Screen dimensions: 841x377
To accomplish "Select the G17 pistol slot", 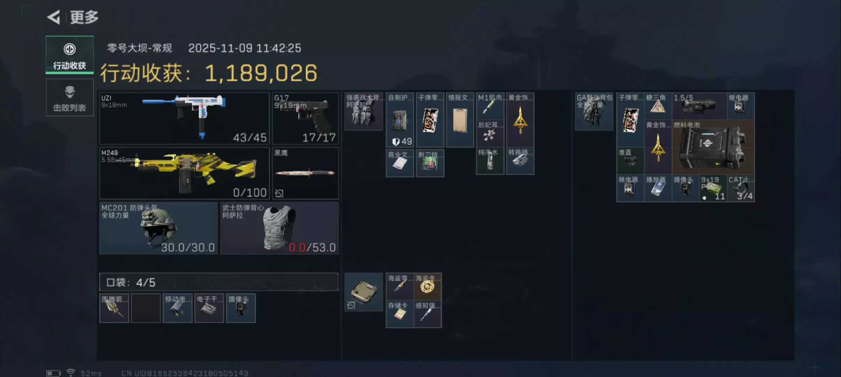I will tap(305, 118).
